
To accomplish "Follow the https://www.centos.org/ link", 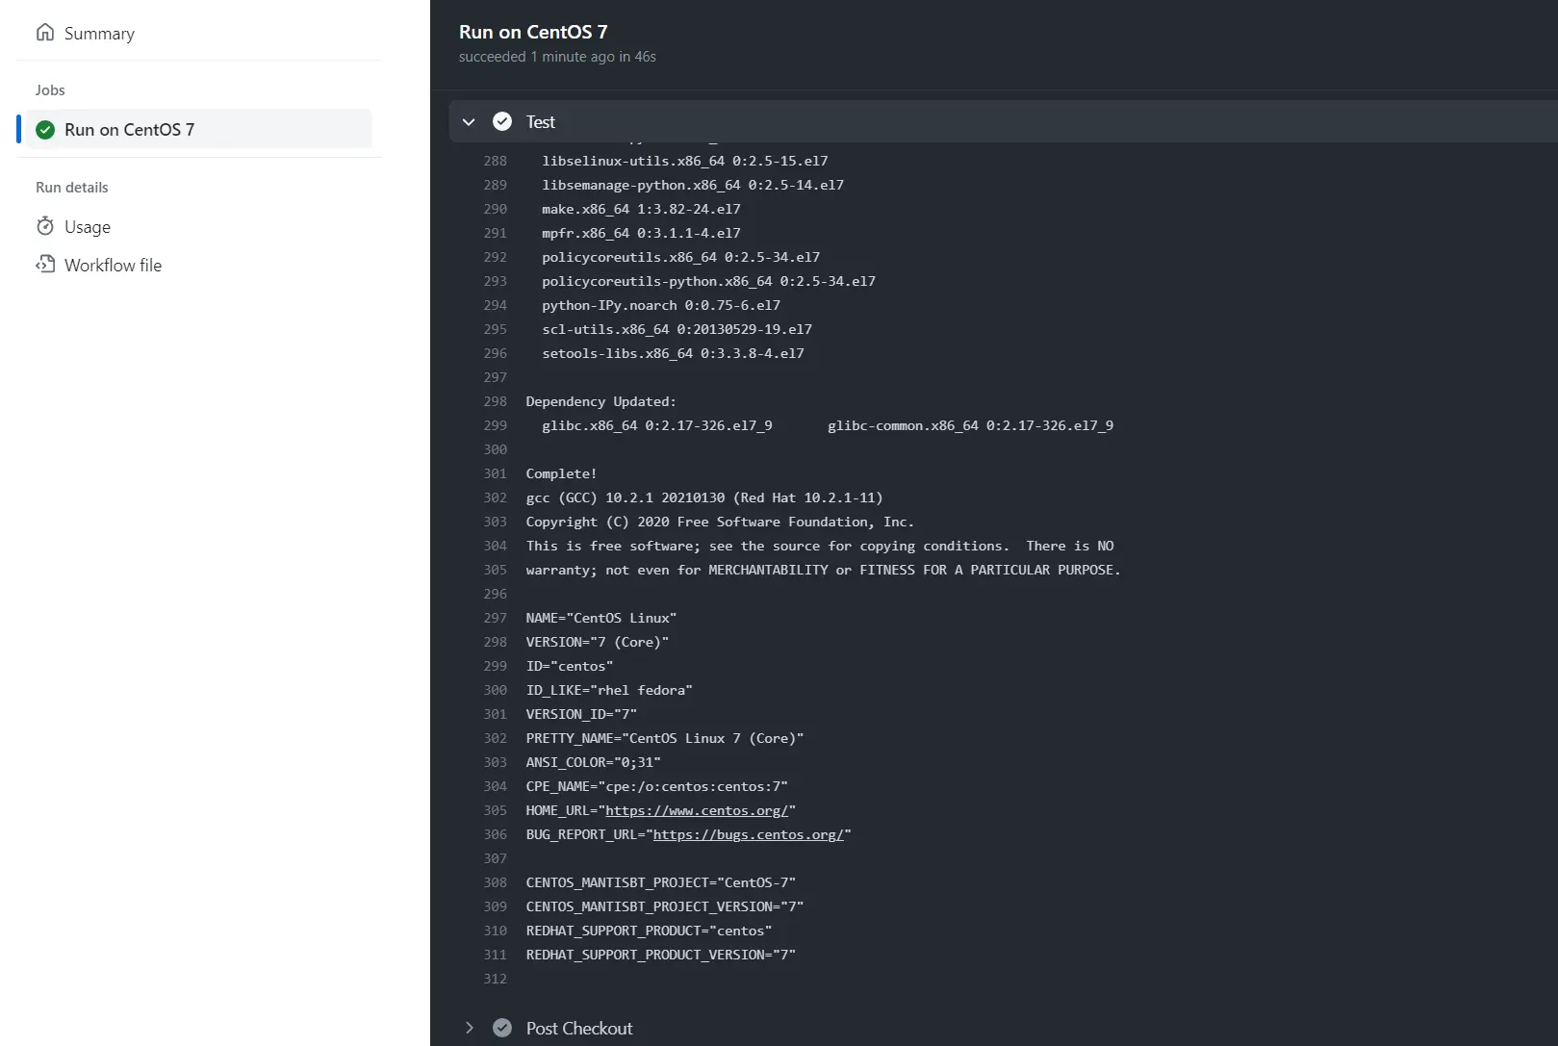I will coord(697,810).
